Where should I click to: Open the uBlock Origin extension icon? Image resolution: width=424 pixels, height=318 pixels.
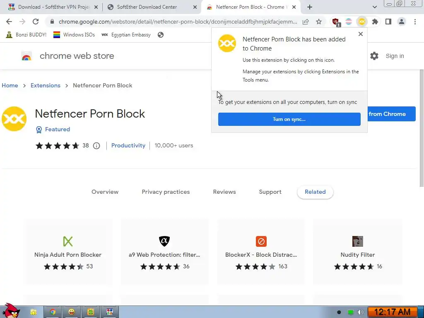[x=336, y=22]
